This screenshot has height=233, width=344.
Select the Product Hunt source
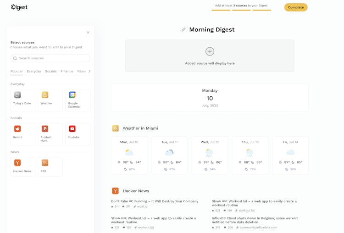click(x=50, y=134)
